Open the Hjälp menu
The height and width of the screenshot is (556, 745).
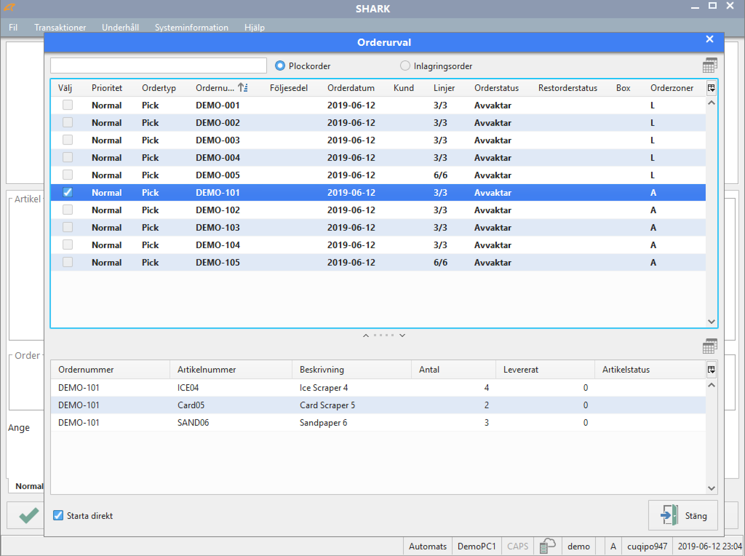point(255,27)
